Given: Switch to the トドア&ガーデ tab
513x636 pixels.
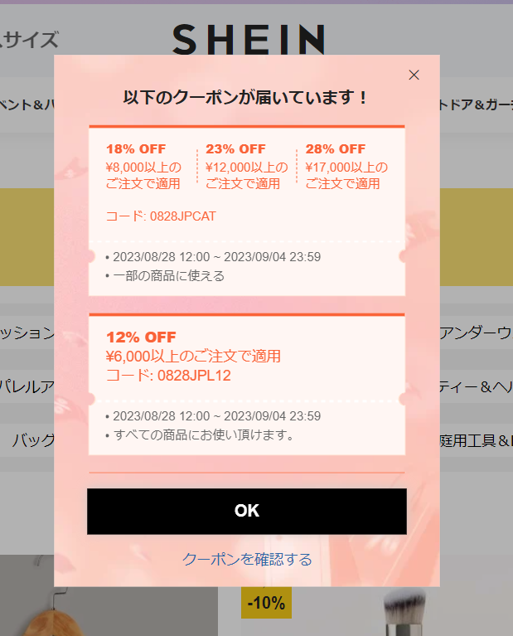Looking at the screenshot, I should [477, 104].
